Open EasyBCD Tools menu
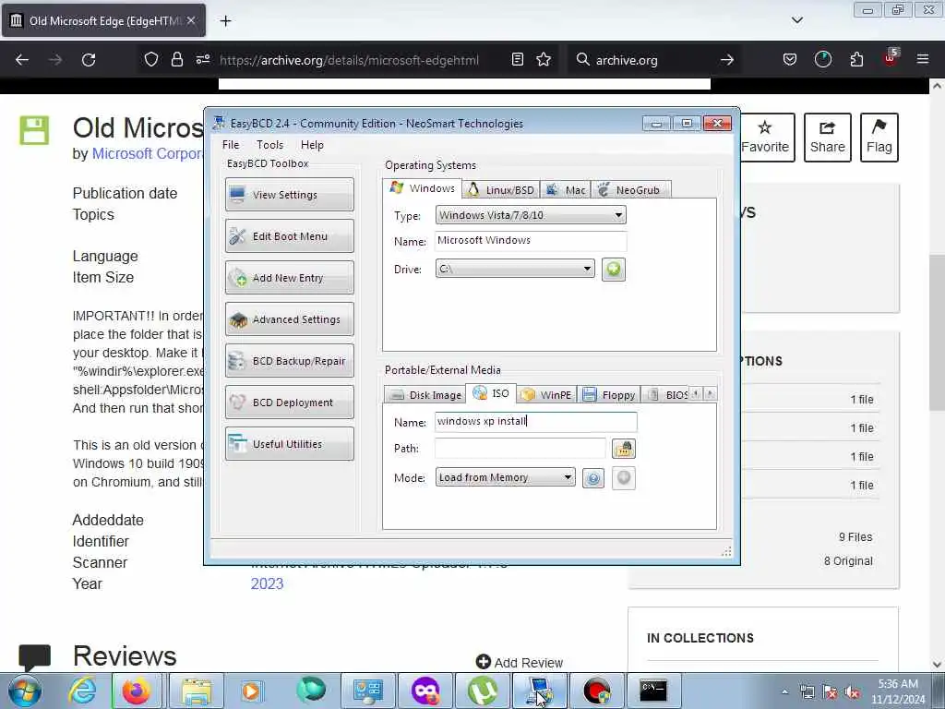Screen dimensions: 945x709 click(x=270, y=145)
